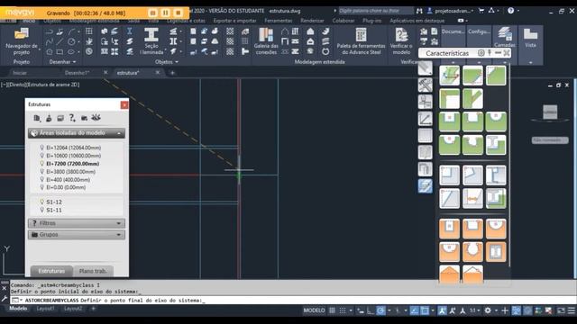Viewport: 577px width, 324px height.
Task: Open the Iniciar document tab
Action: click(20, 73)
